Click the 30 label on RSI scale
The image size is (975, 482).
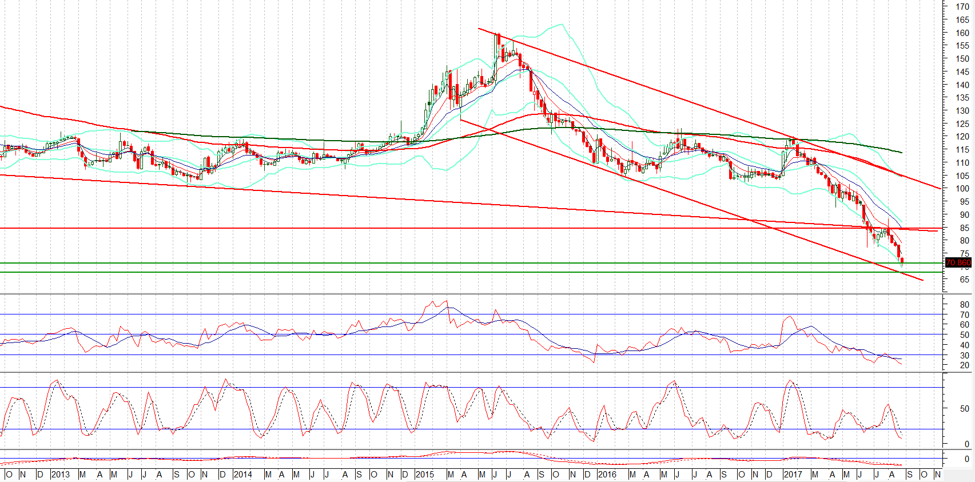tap(965, 356)
